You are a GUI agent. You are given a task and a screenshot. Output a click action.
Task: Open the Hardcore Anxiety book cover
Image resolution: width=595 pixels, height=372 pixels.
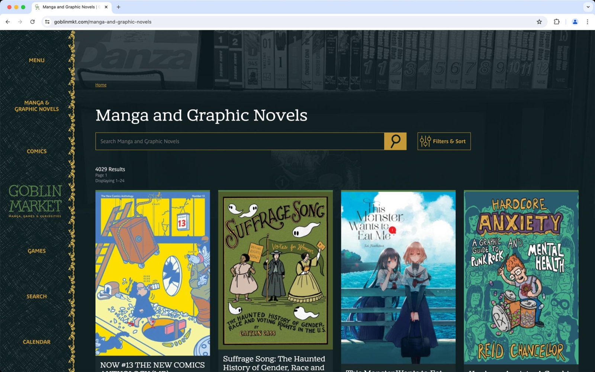click(x=521, y=277)
